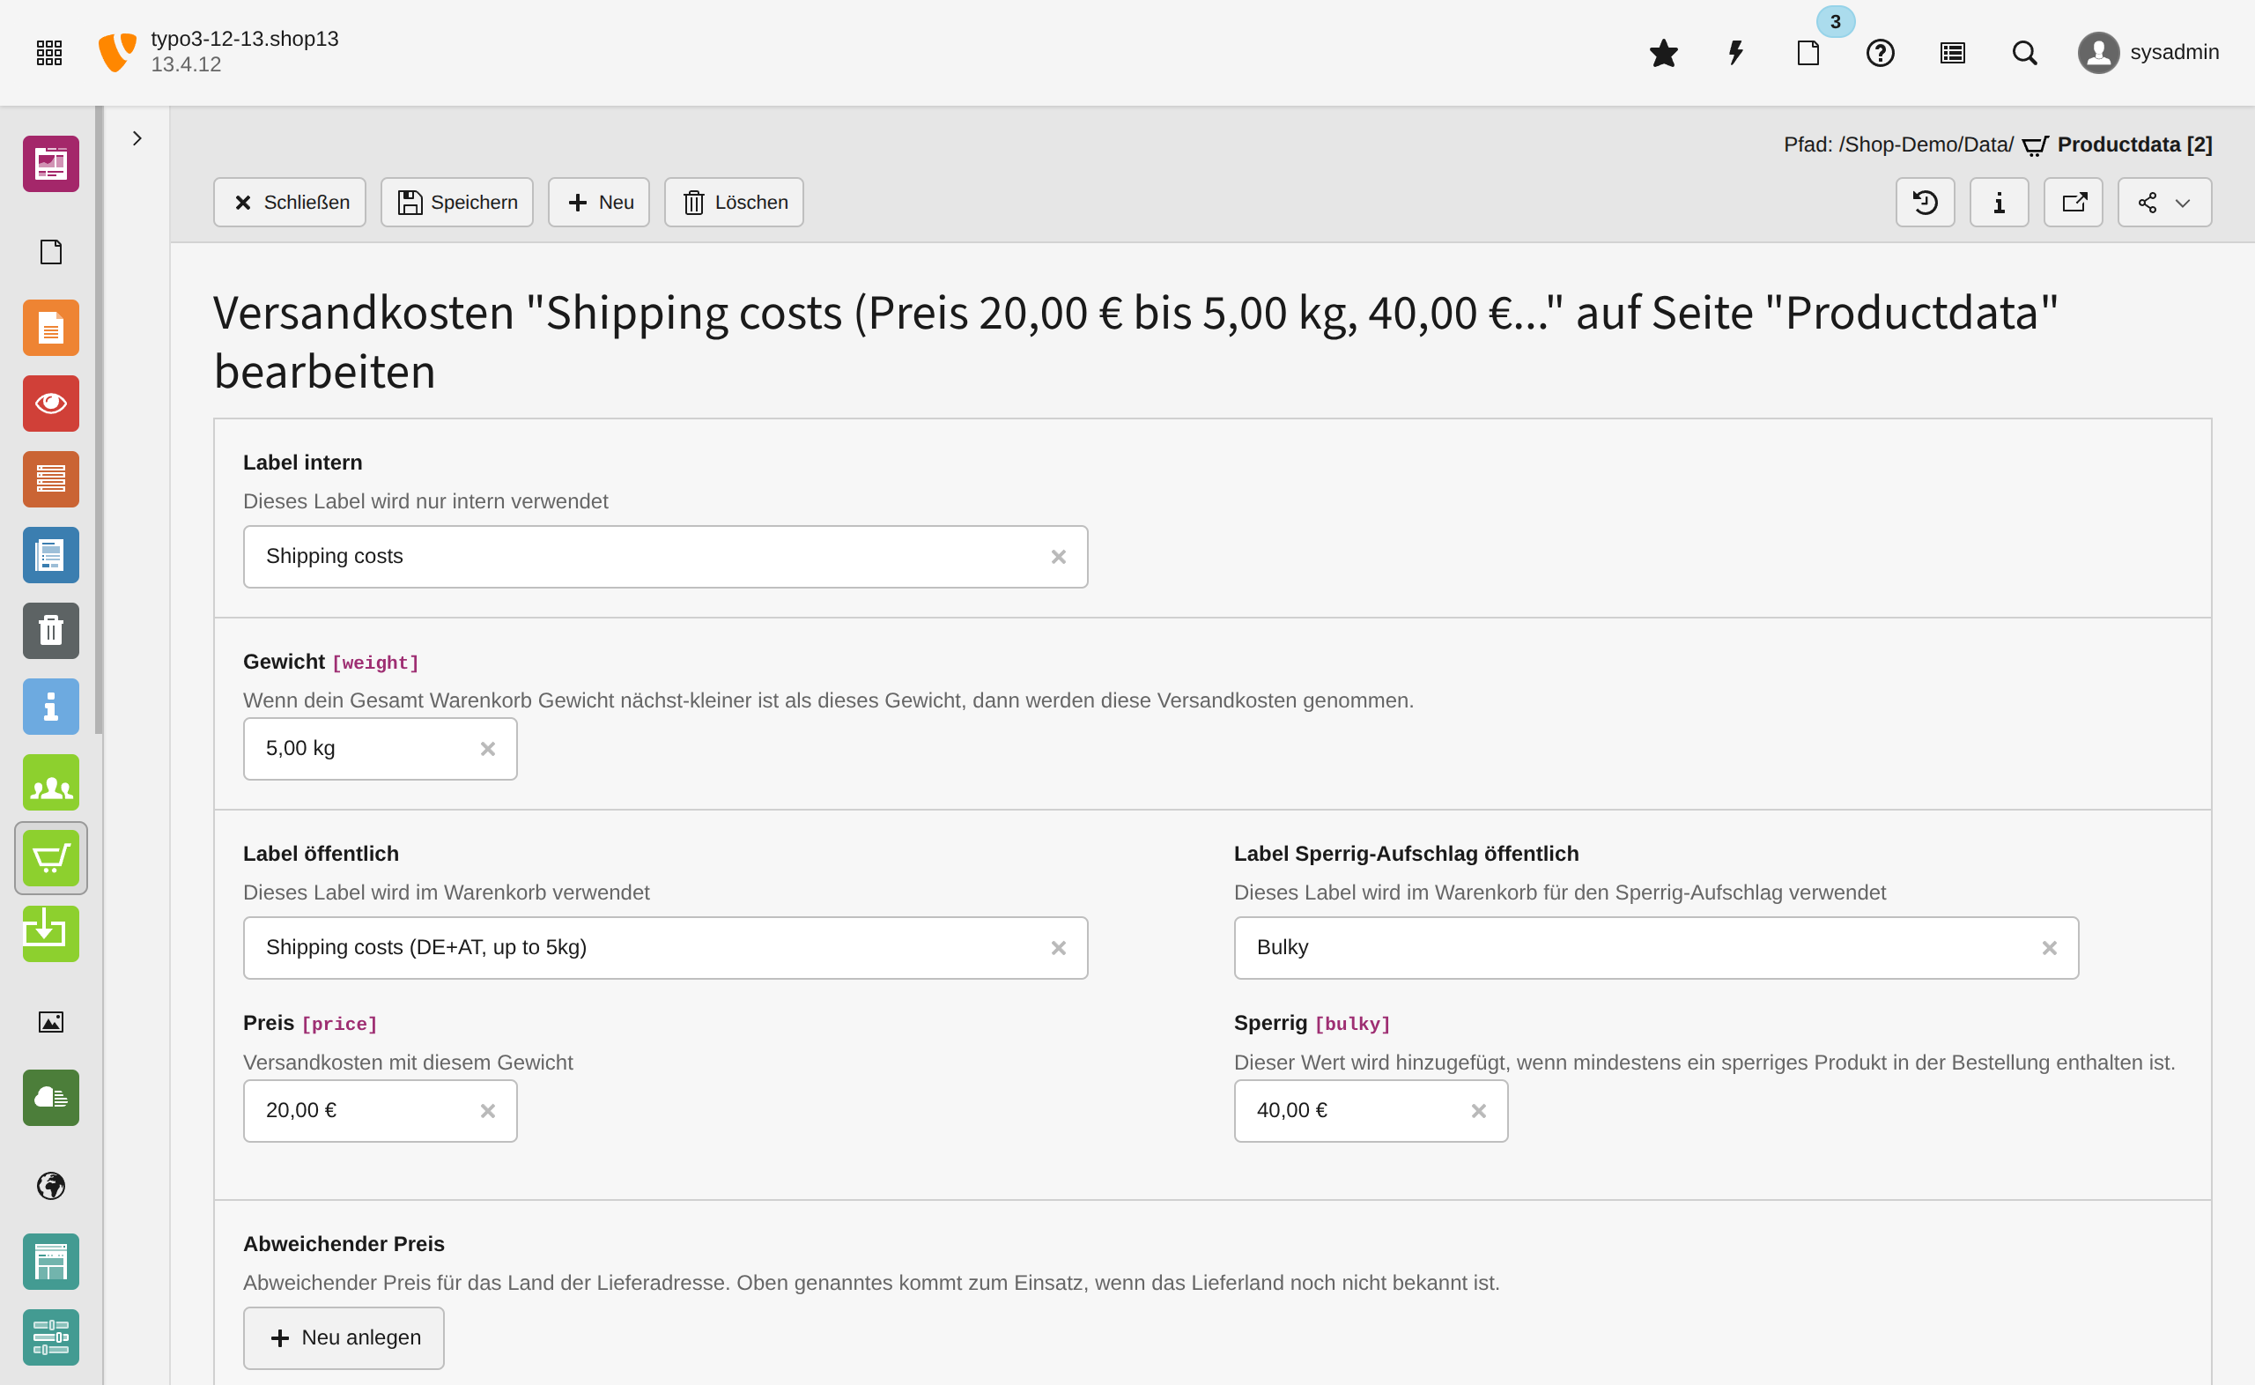Open the bookmarks star menu

[x=1663, y=53]
